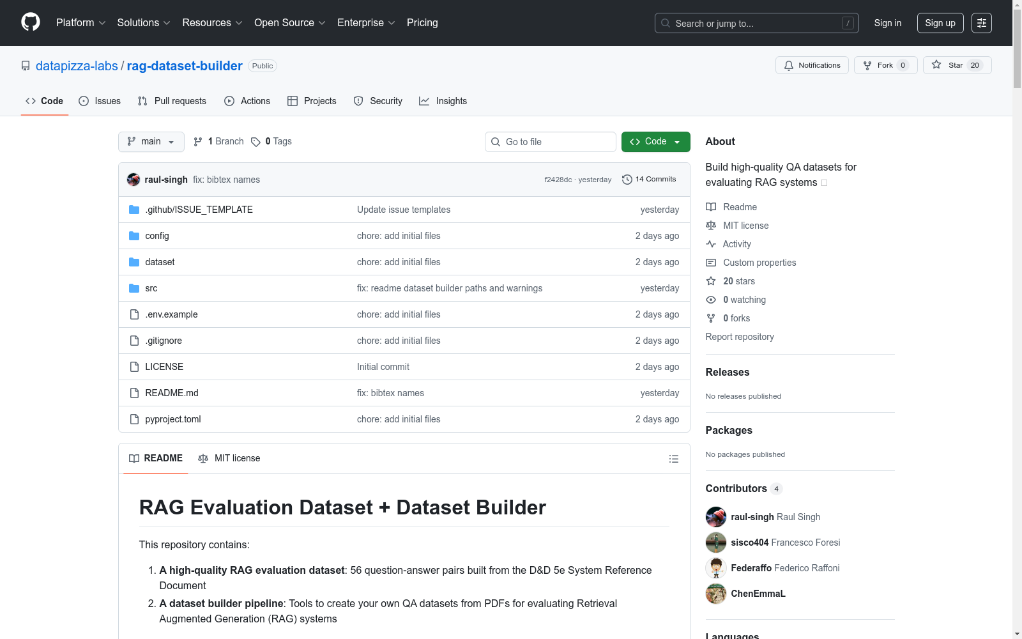Open the Readme link in About
This screenshot has height=639, width=1022.
pyautogui.click(x=731, y=207)
